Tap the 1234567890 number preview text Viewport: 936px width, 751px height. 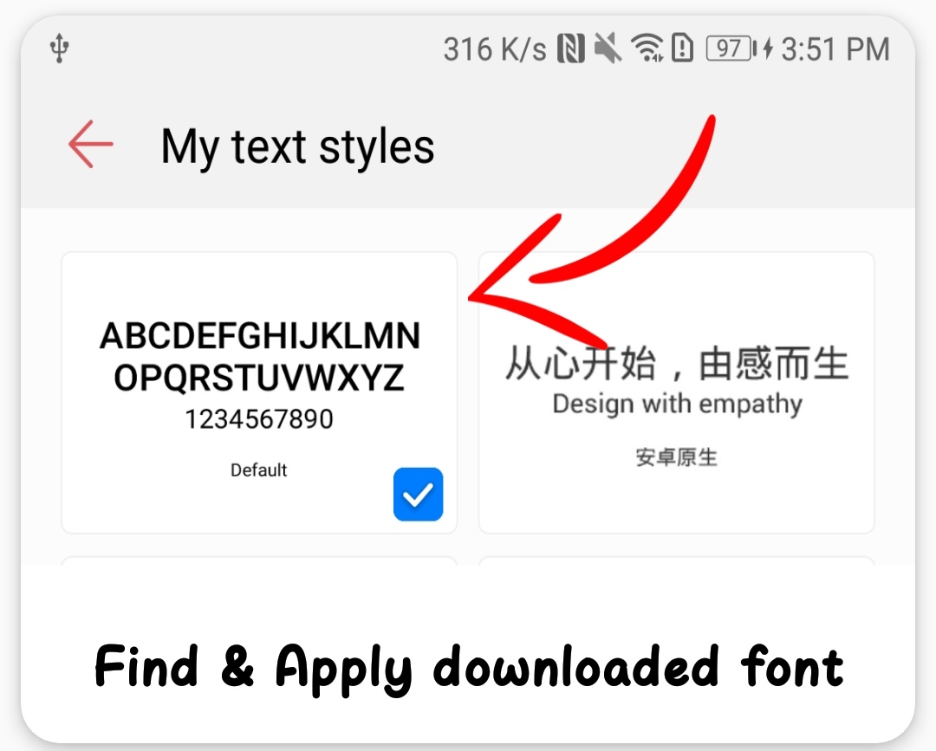click(x=258, y=418)
